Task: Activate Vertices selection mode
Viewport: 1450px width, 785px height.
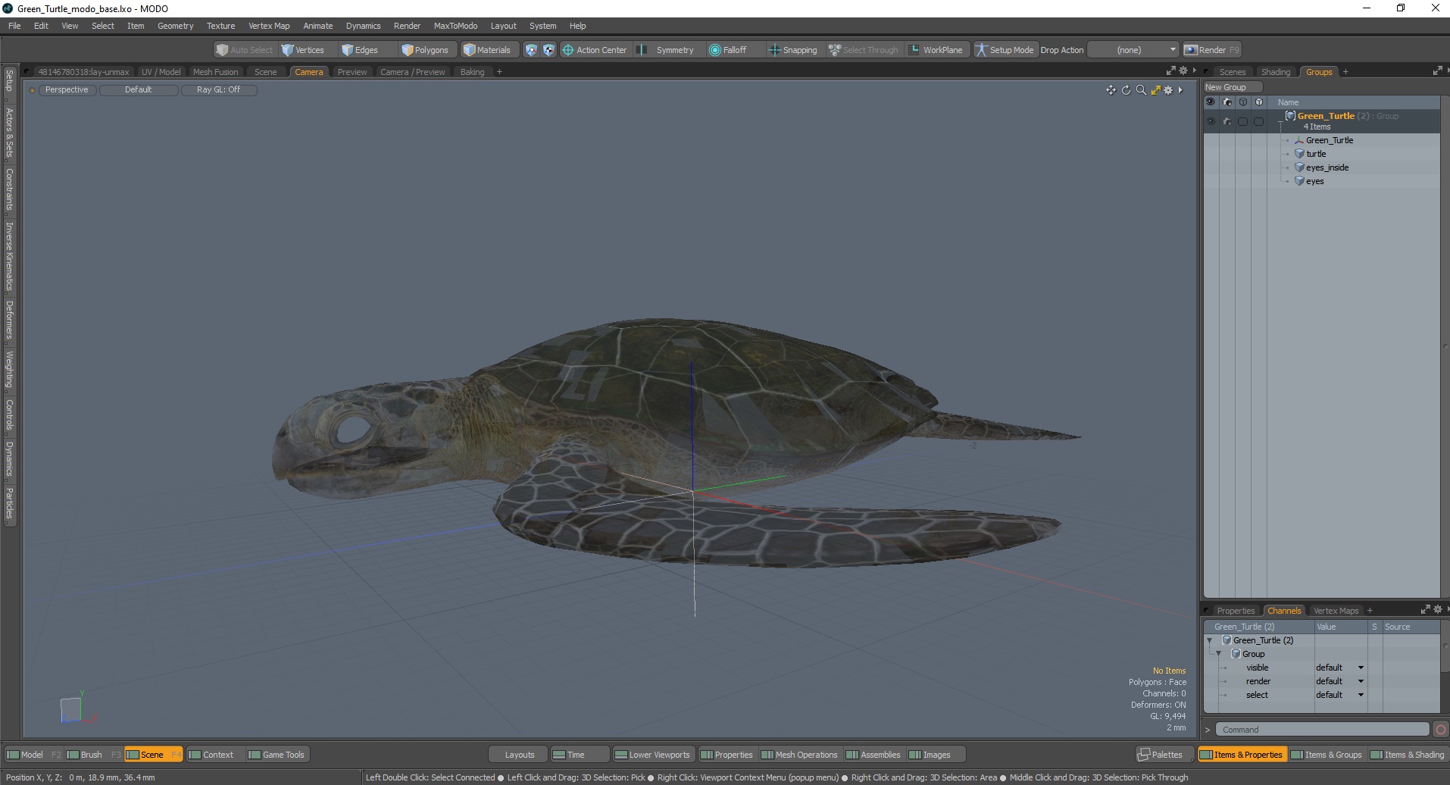Action: pyautogui.click(x=303, y=50)
